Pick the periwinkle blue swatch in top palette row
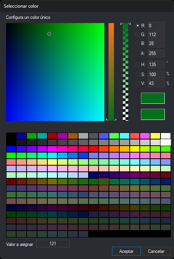 pyautogui.click(x=104, y=136)
